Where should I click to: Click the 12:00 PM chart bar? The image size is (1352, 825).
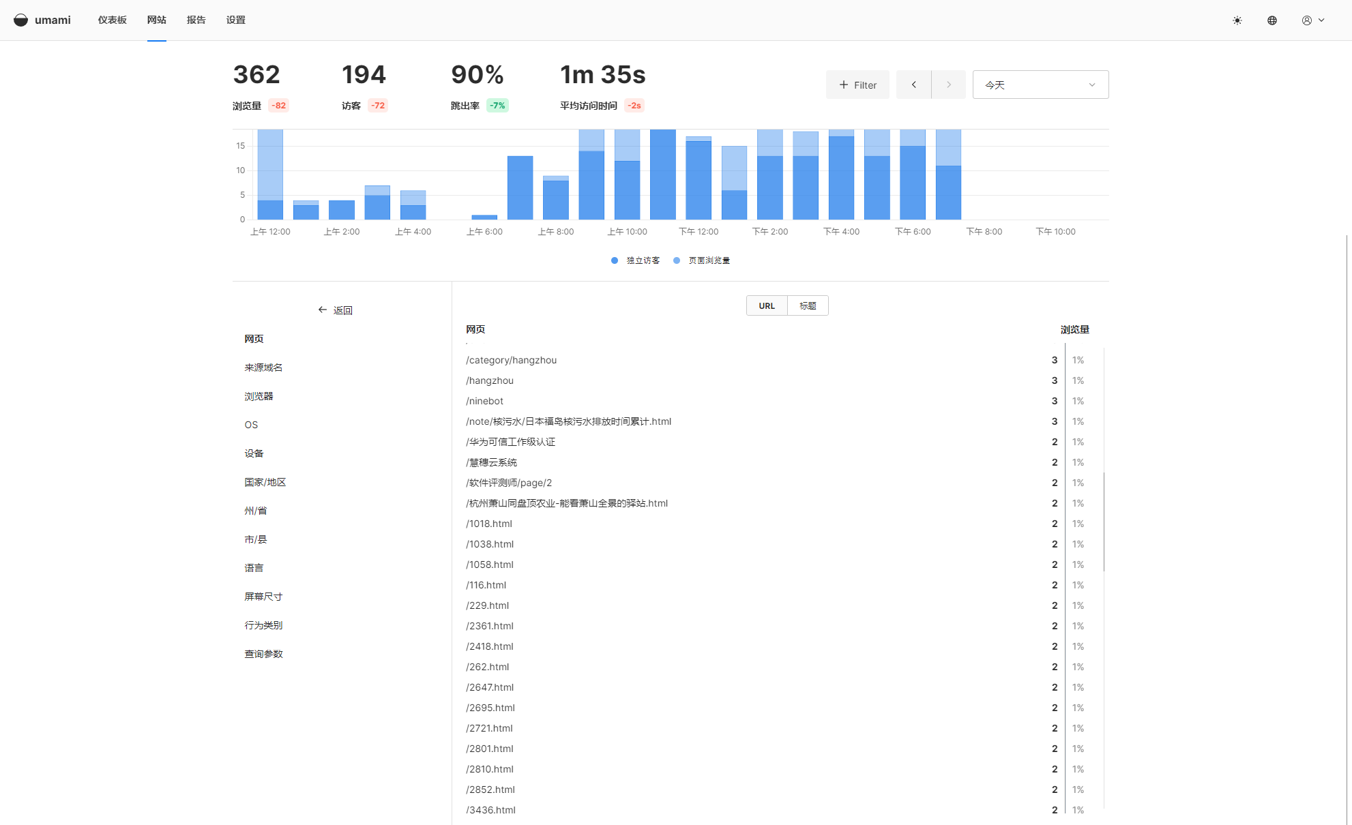pyautogui.click(x=698, y=179)
